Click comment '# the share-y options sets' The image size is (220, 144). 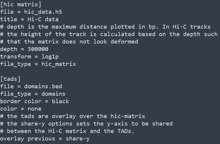pyautogui.click(x=86, y=124)
